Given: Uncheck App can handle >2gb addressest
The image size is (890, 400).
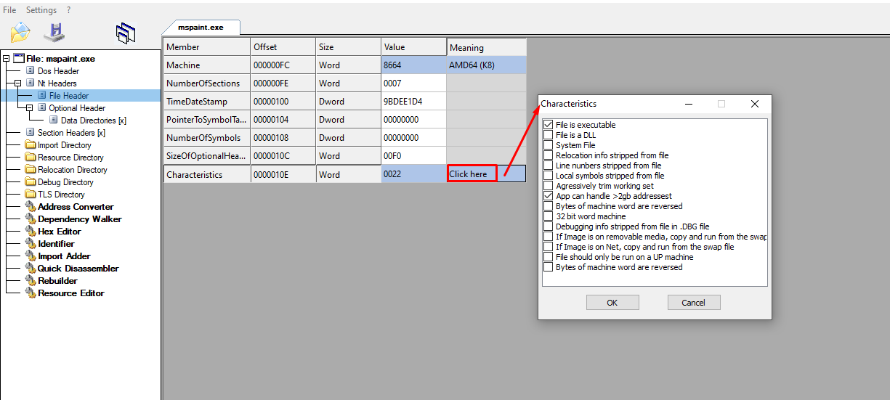Looking at the screenshot, I should [x=549, y=196].
